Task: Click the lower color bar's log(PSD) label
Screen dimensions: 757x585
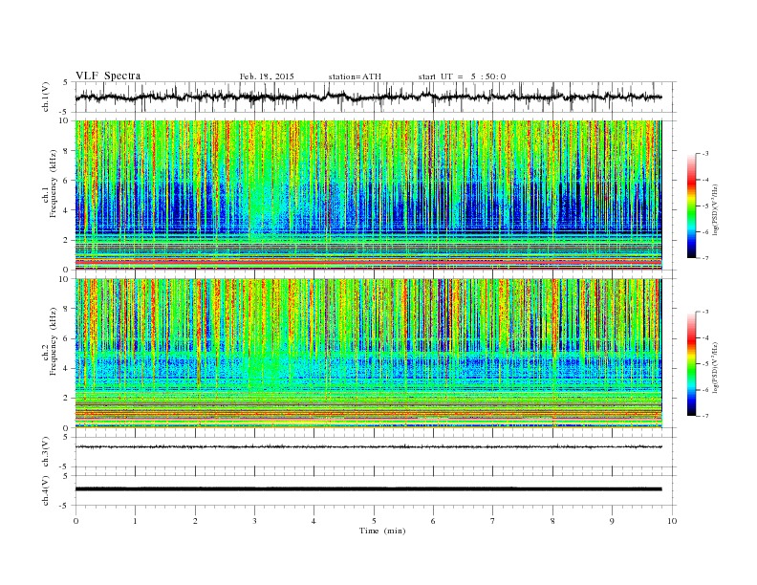Action: pyautogui.click(x=716, y=367)
